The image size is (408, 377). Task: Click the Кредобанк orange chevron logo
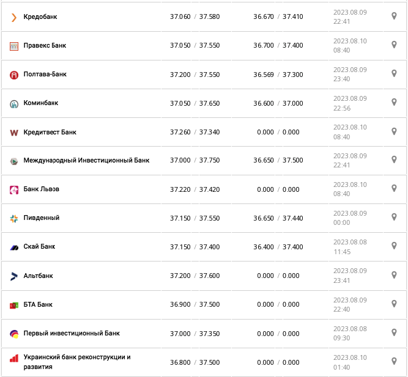pyautogui.click(x=13, y=17)
